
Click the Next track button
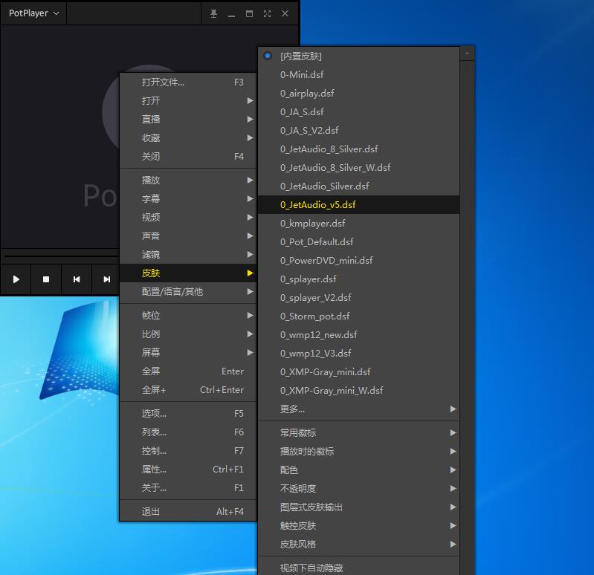(x=107, y=279)
